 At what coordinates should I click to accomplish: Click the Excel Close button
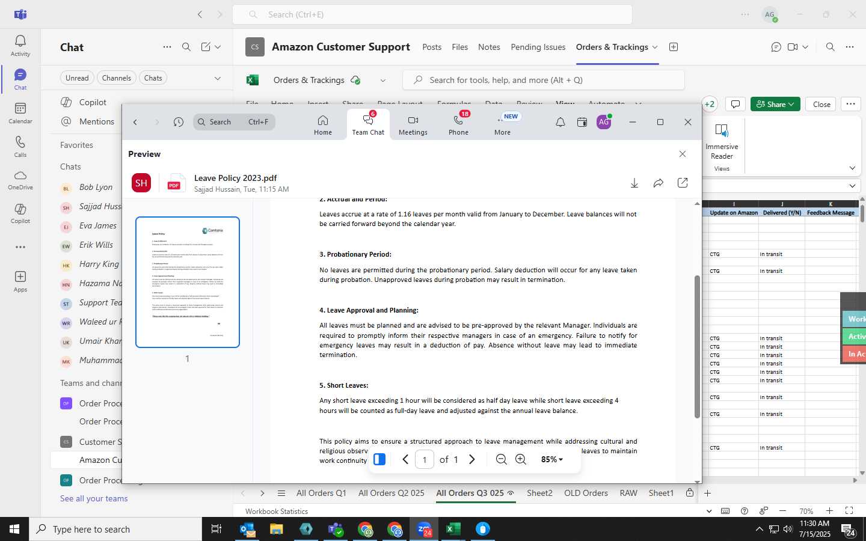tap(821, 104)
